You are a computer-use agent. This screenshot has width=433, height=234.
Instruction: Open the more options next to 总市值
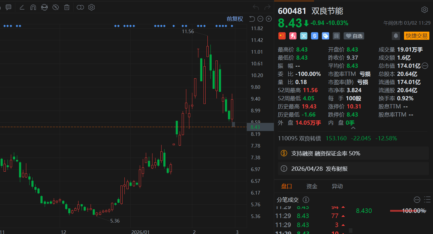coord(425,66)
